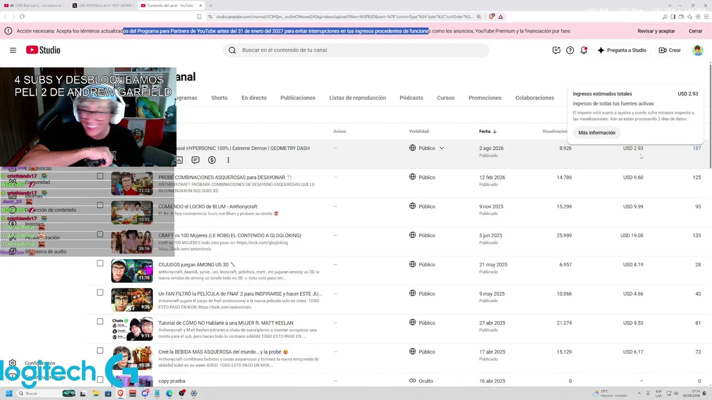Click the Visualizaciones column header
This screenshot has height=400, width=712.
tap(555, 132)
